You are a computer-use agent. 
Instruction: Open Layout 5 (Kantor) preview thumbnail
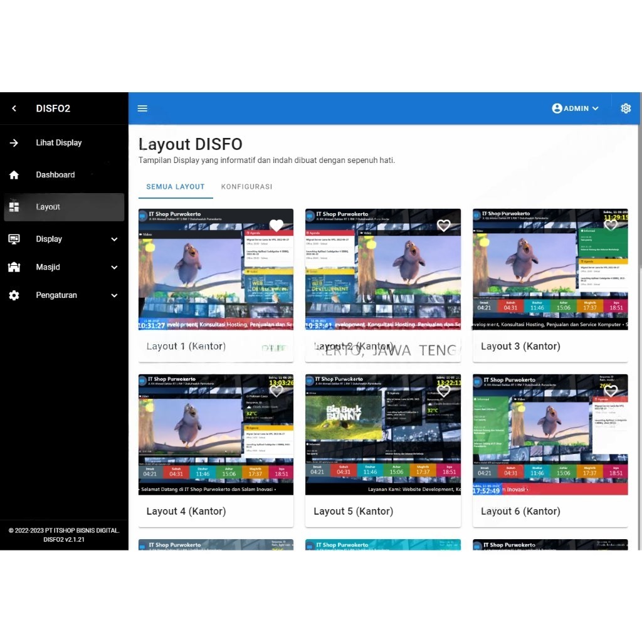coord(383,434)
